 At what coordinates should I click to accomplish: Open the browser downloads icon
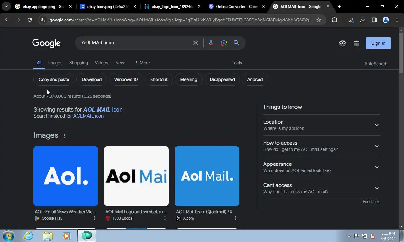tap(363, 20)
